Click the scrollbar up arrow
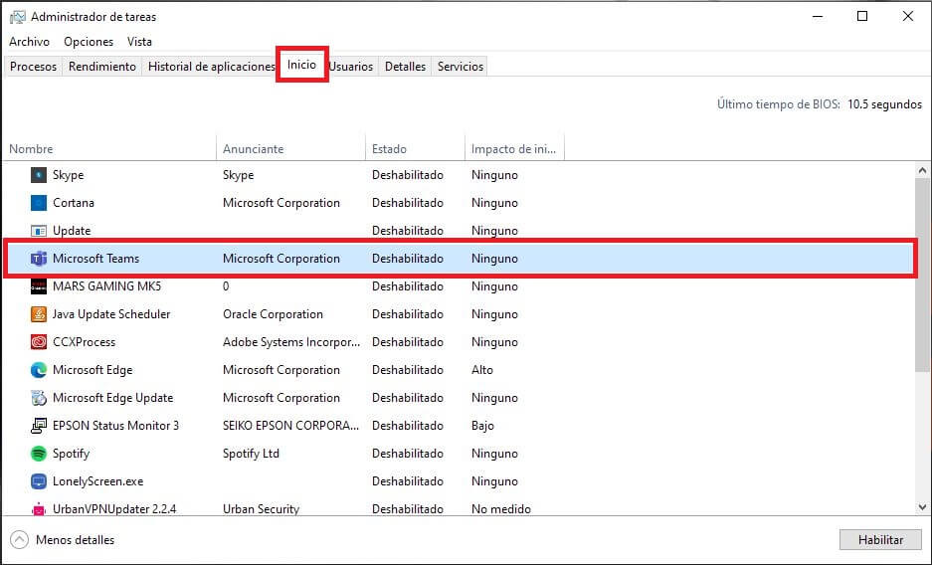The height and width of the screenshot is (565, 932). pyautogui.click(x=922, y=170)
